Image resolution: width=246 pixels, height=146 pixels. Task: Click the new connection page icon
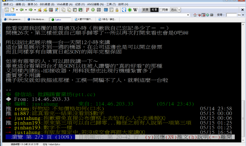click(x=12, y=10)
